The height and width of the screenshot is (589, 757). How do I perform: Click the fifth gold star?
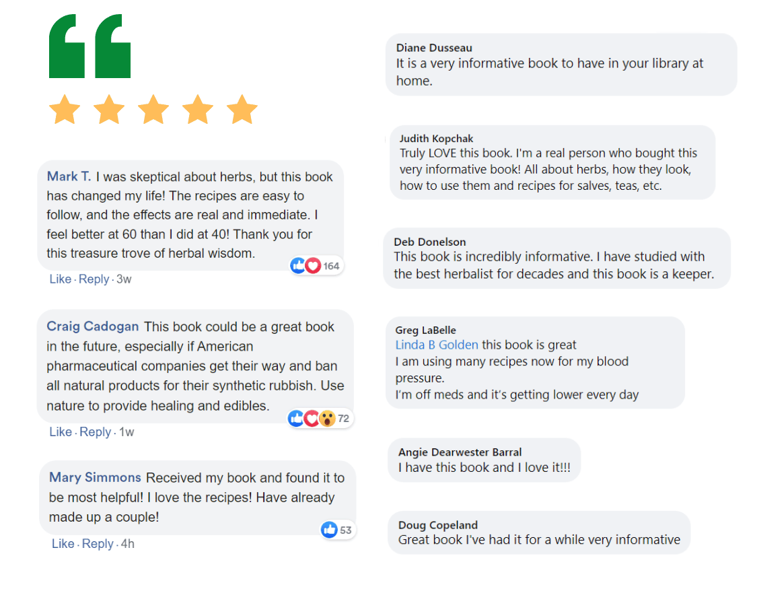click(242, 110)
